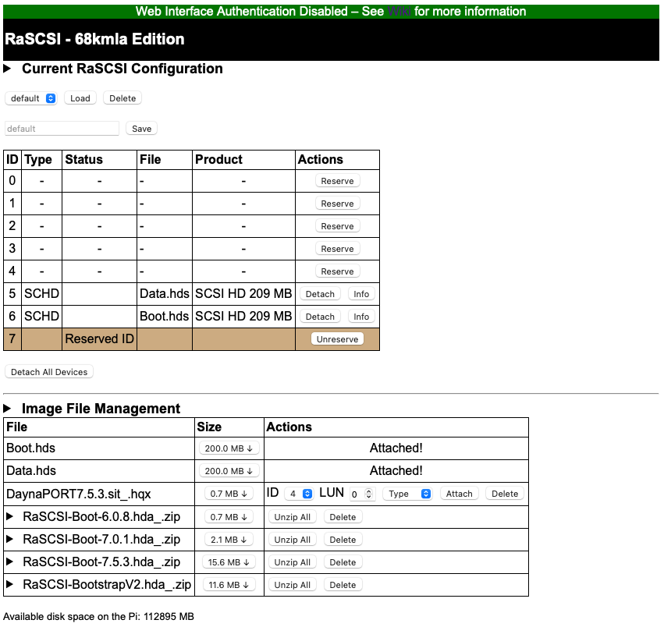
Task: Collapse the Image File Management section
Action: (8, 409)
